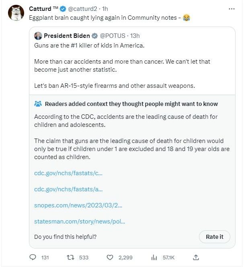This screenshot has width=246, height=267.
Task: Click the reply speech bubble icon
Action: [x=33, y=257]
